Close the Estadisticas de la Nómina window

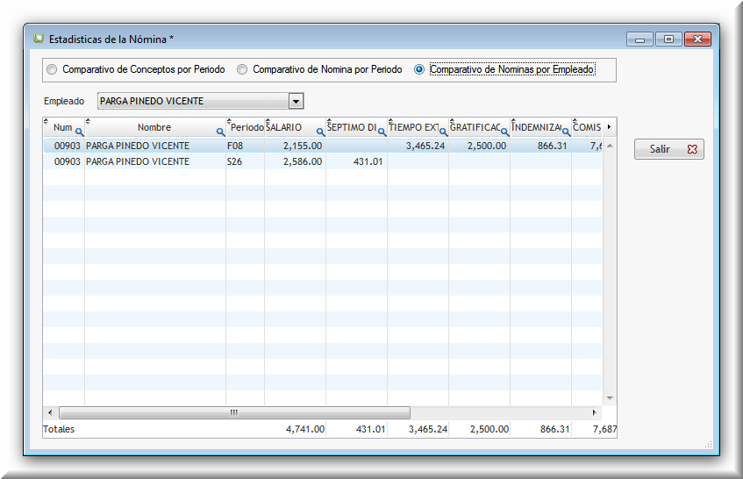[697, 39]
